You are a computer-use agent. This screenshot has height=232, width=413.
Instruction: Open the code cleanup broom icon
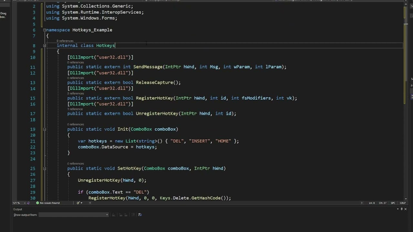pos(78,203)
